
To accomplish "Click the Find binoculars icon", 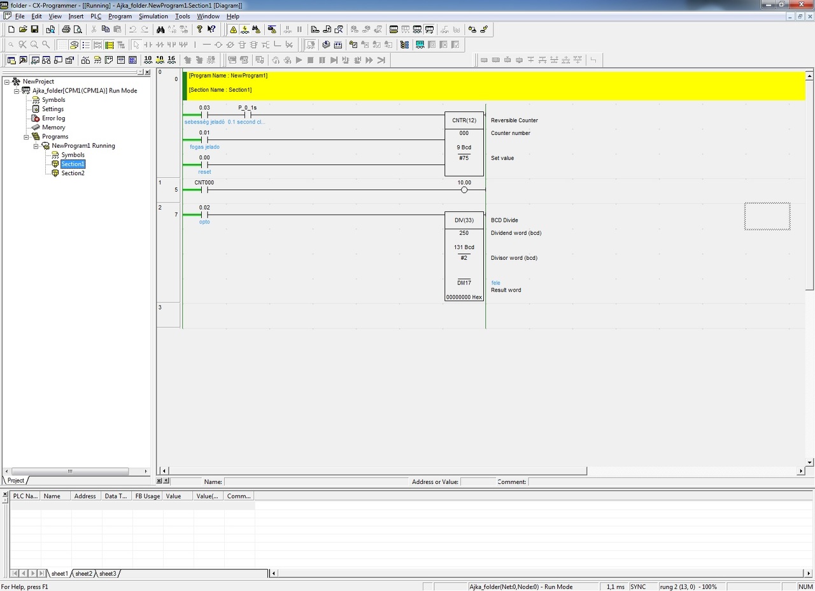I will click(160, 29).
